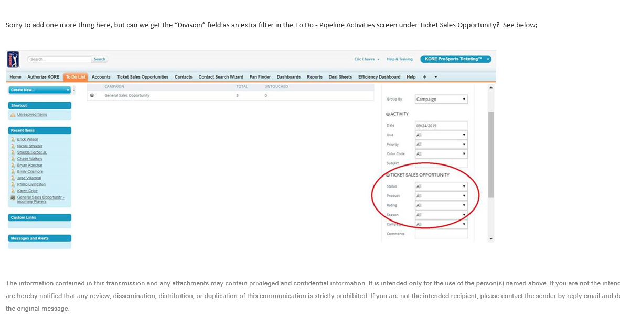This screenshot has width=620, height=319.
Task: Open the tab overflow arrow after the plus
Action: point(435,77)
